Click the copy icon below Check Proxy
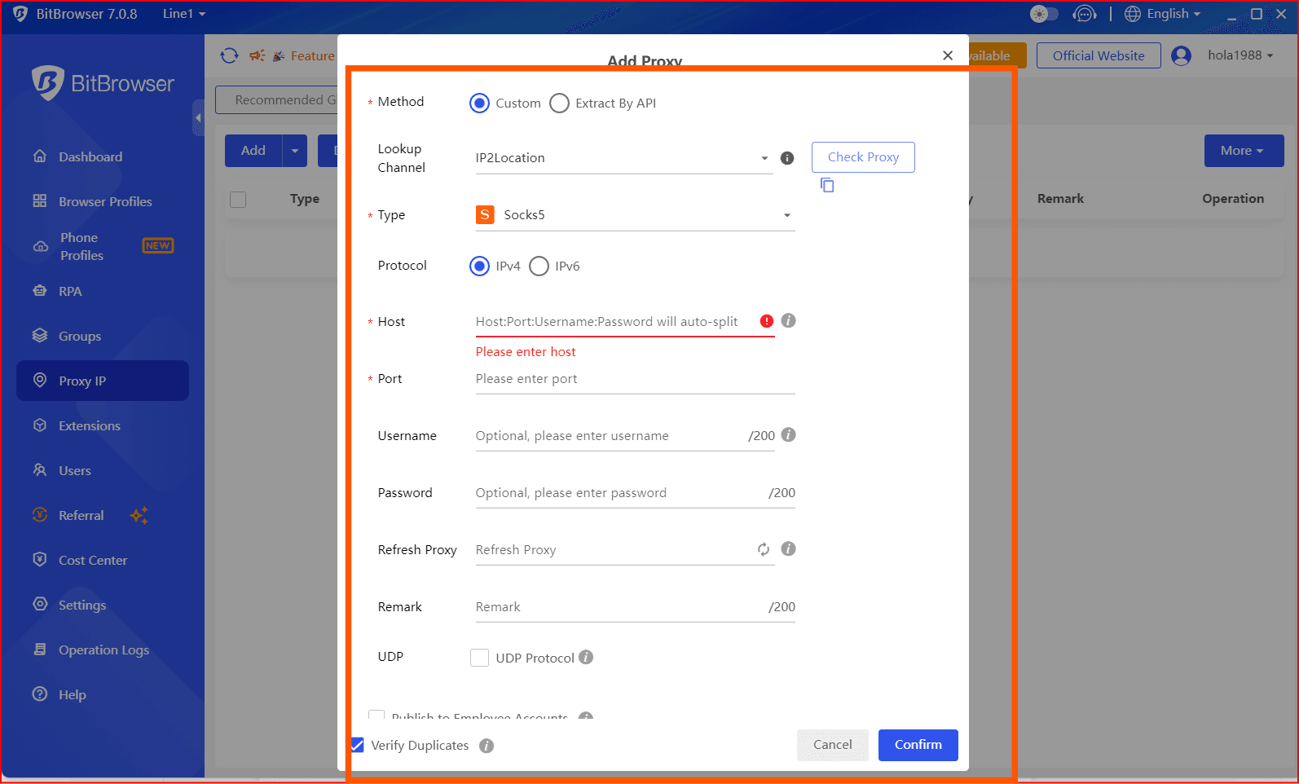Viewport: 1299px width, 784px height. [x=827, y=186]
